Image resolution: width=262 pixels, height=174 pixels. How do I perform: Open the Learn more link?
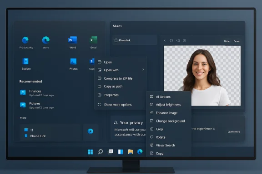234,132
